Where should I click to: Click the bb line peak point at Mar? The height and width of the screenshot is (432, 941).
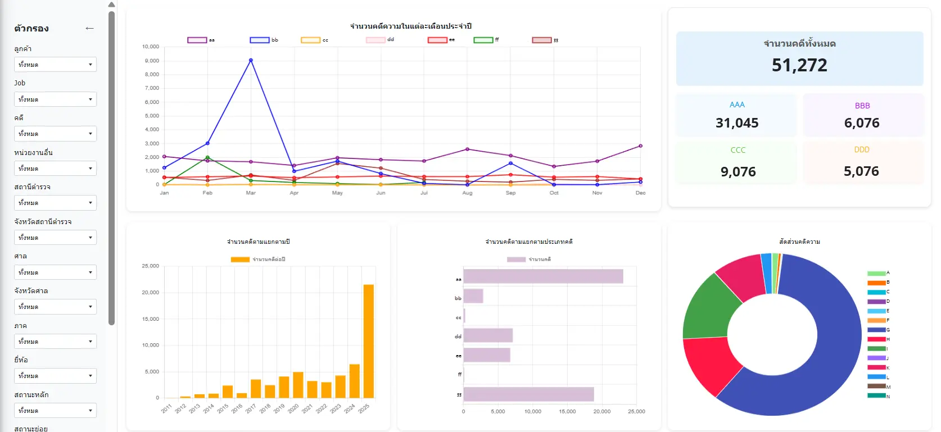point(251,60)
